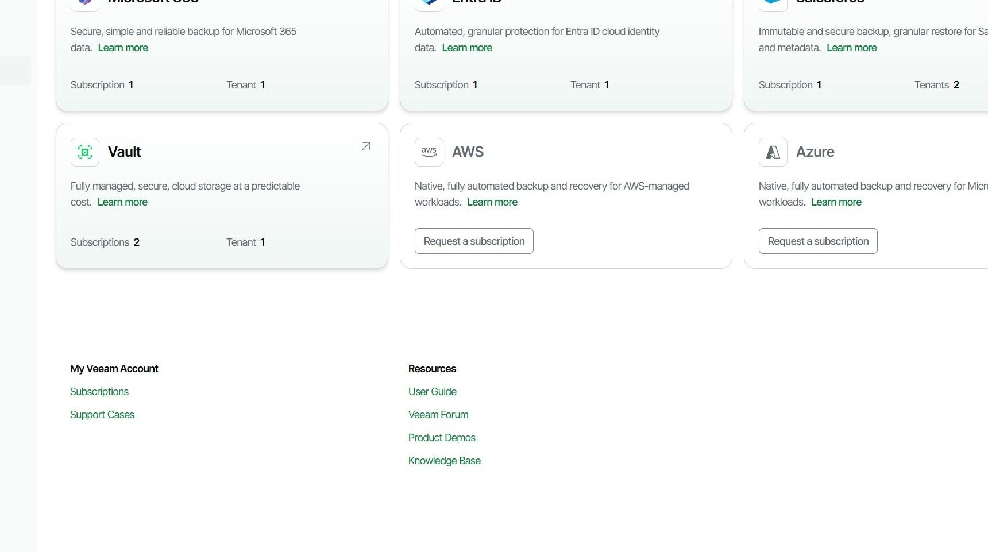The image size is (988, 552).
Task: Select the Vault card title
Action: click(125, 152)
